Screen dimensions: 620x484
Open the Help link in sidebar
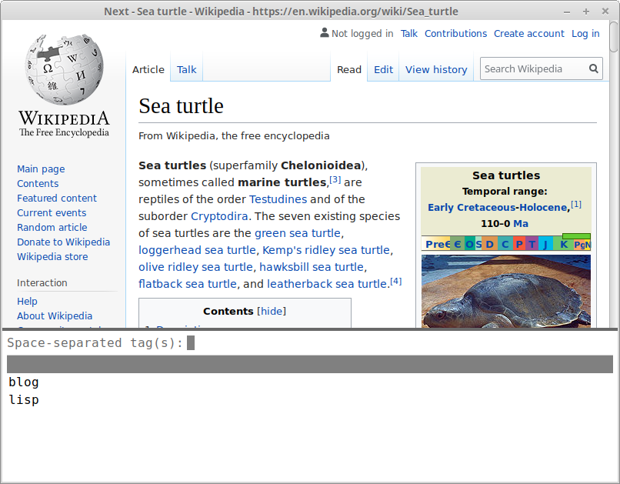coord(27,302)
